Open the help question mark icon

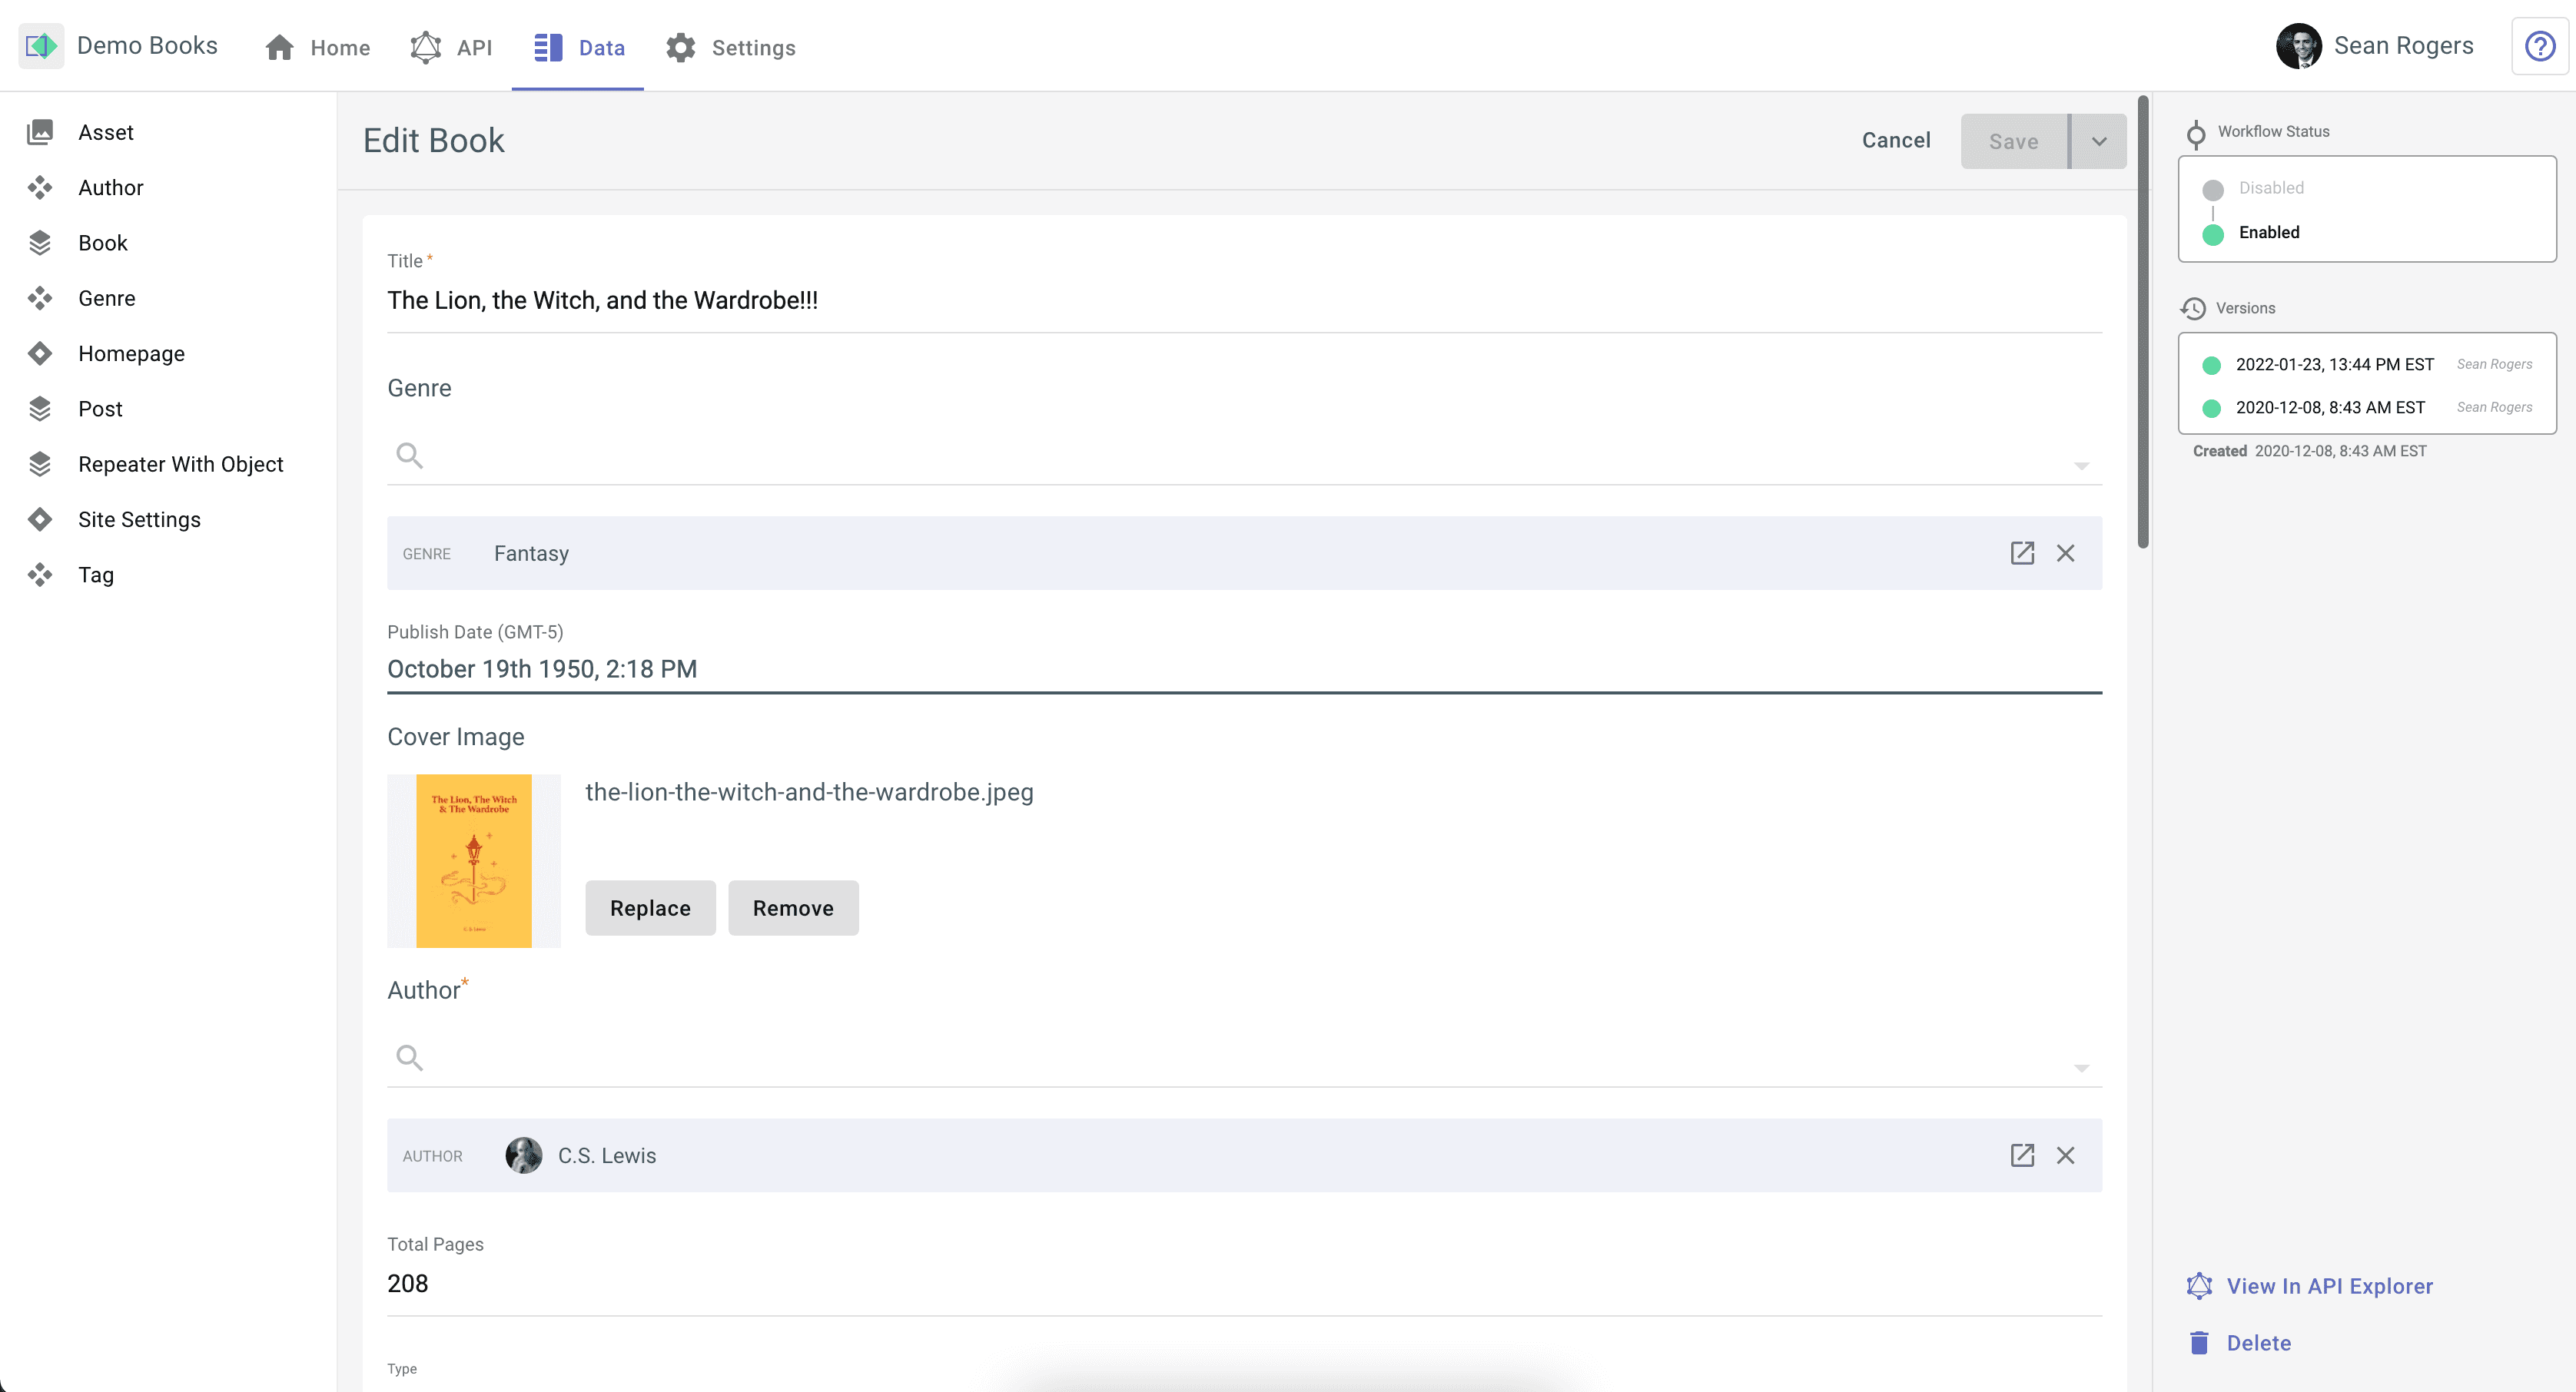click(x=2540, y=46)
